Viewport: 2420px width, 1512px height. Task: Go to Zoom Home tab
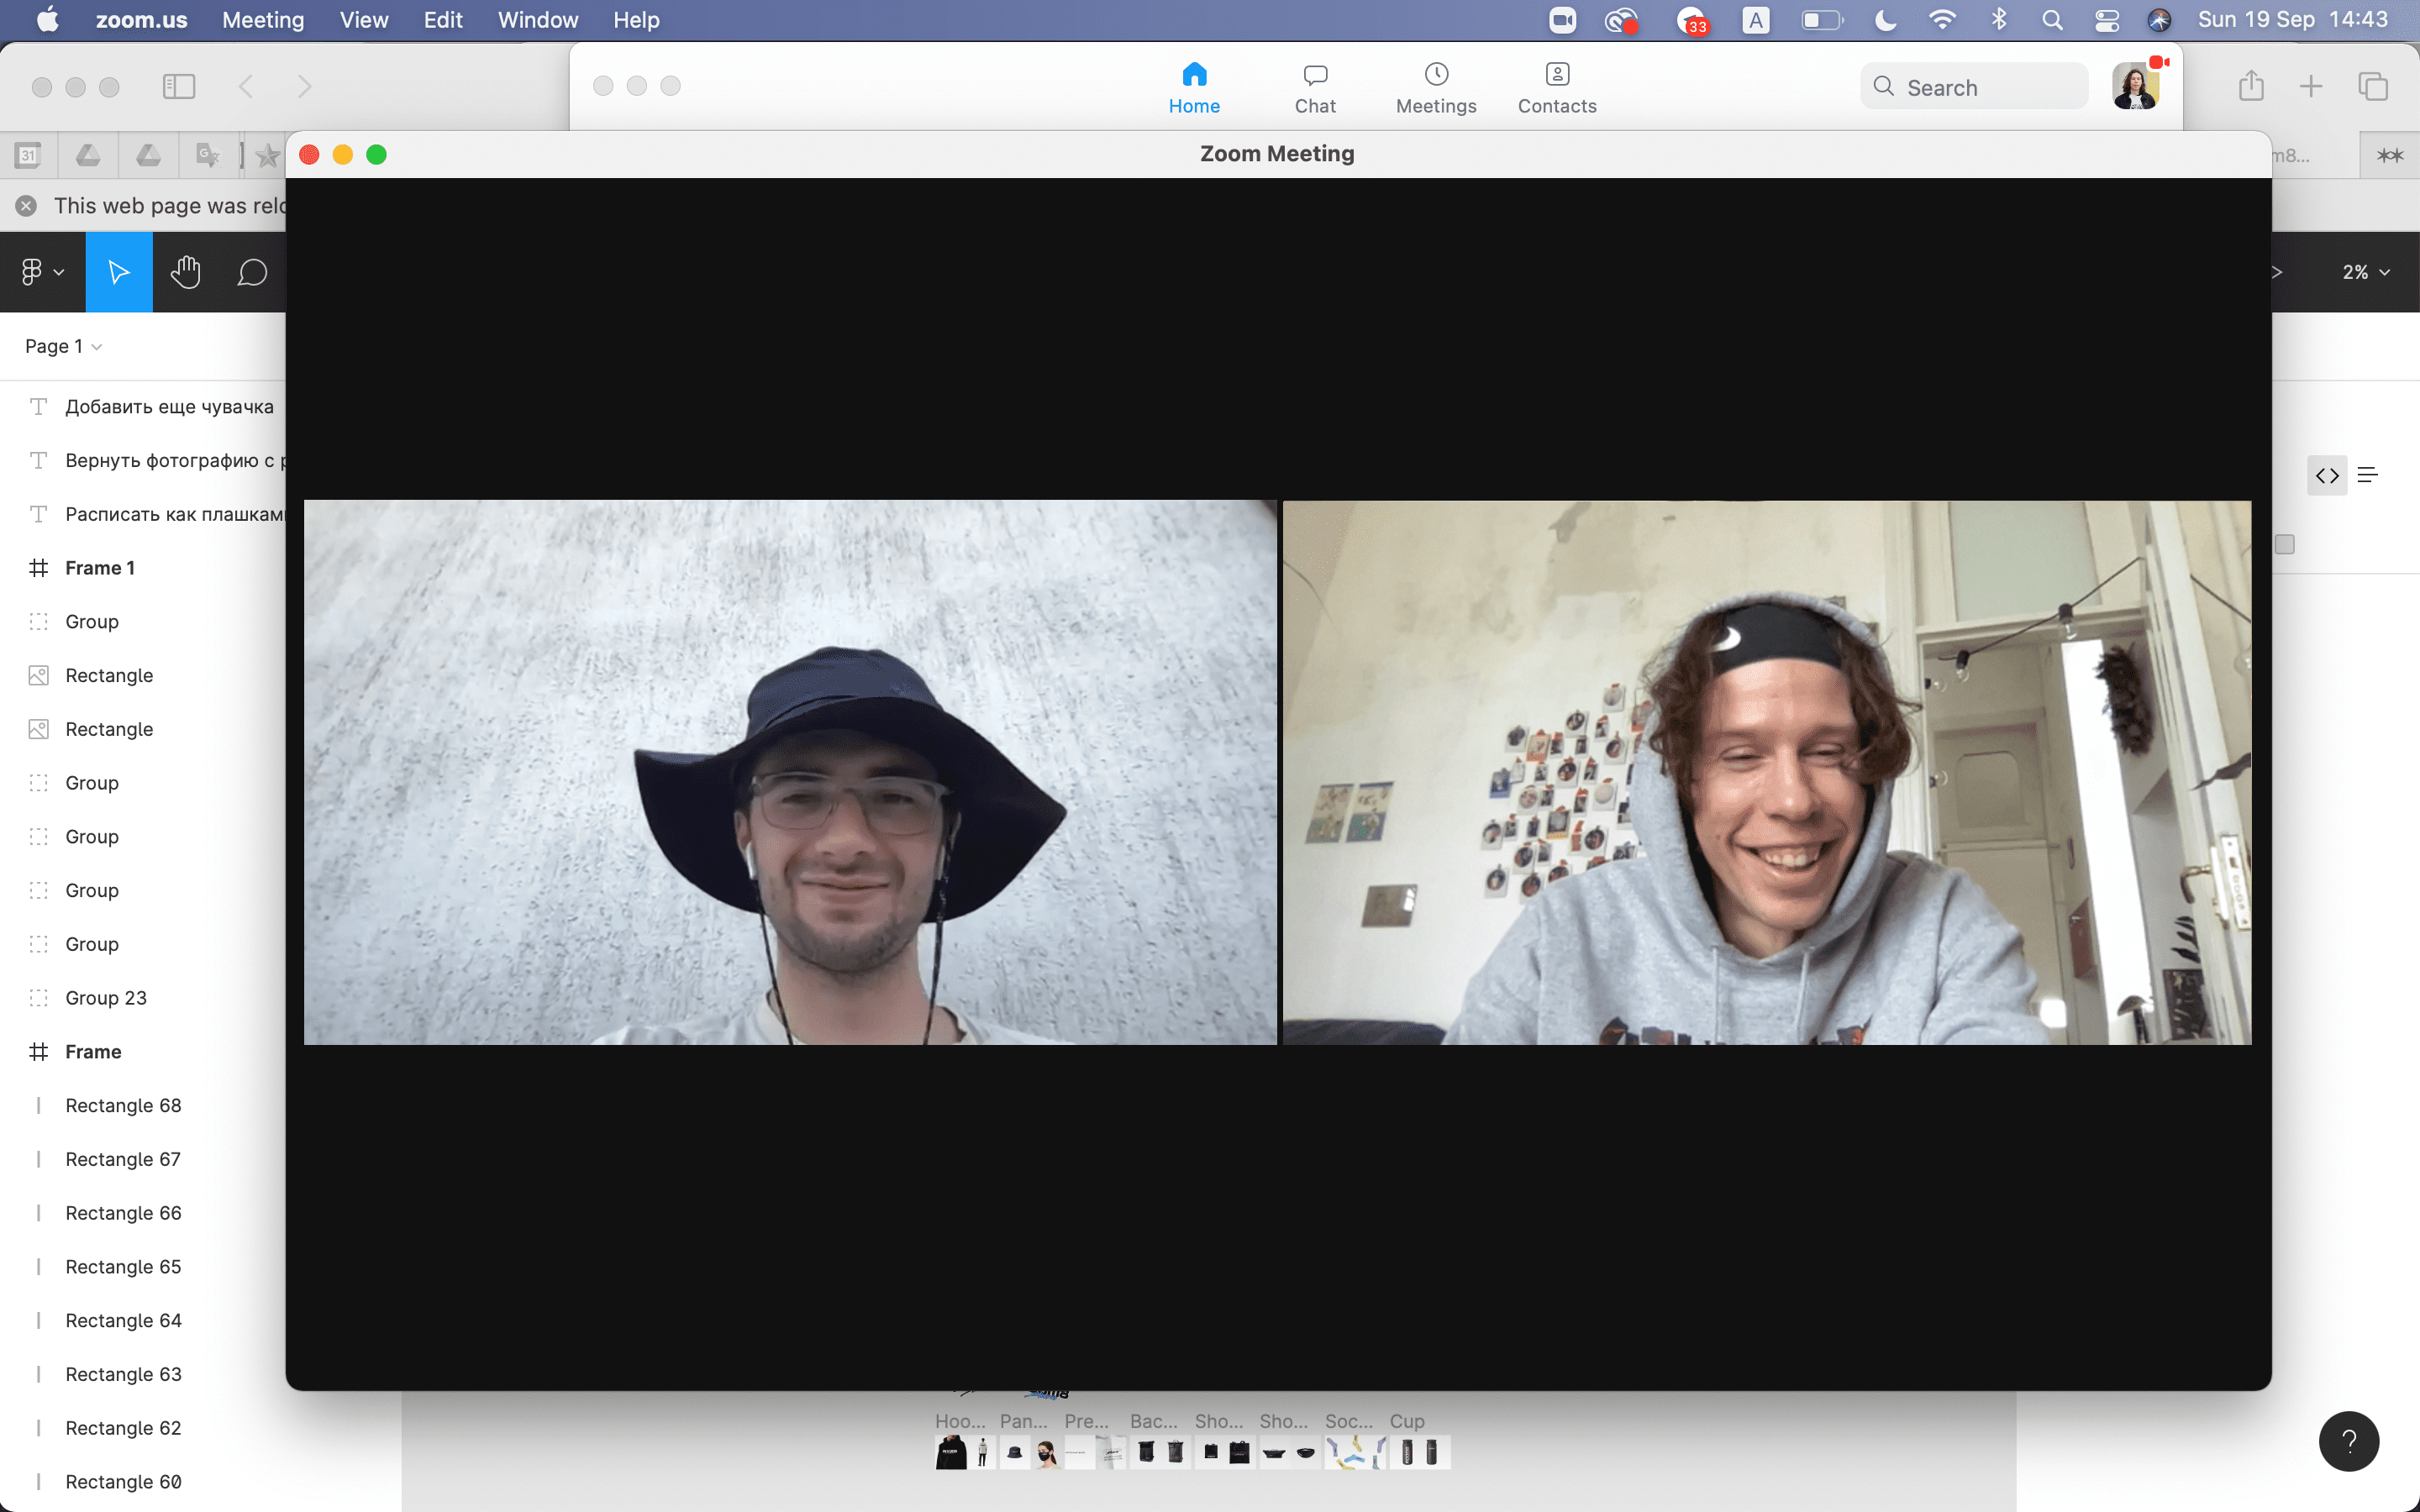[x=1193, y=88]
